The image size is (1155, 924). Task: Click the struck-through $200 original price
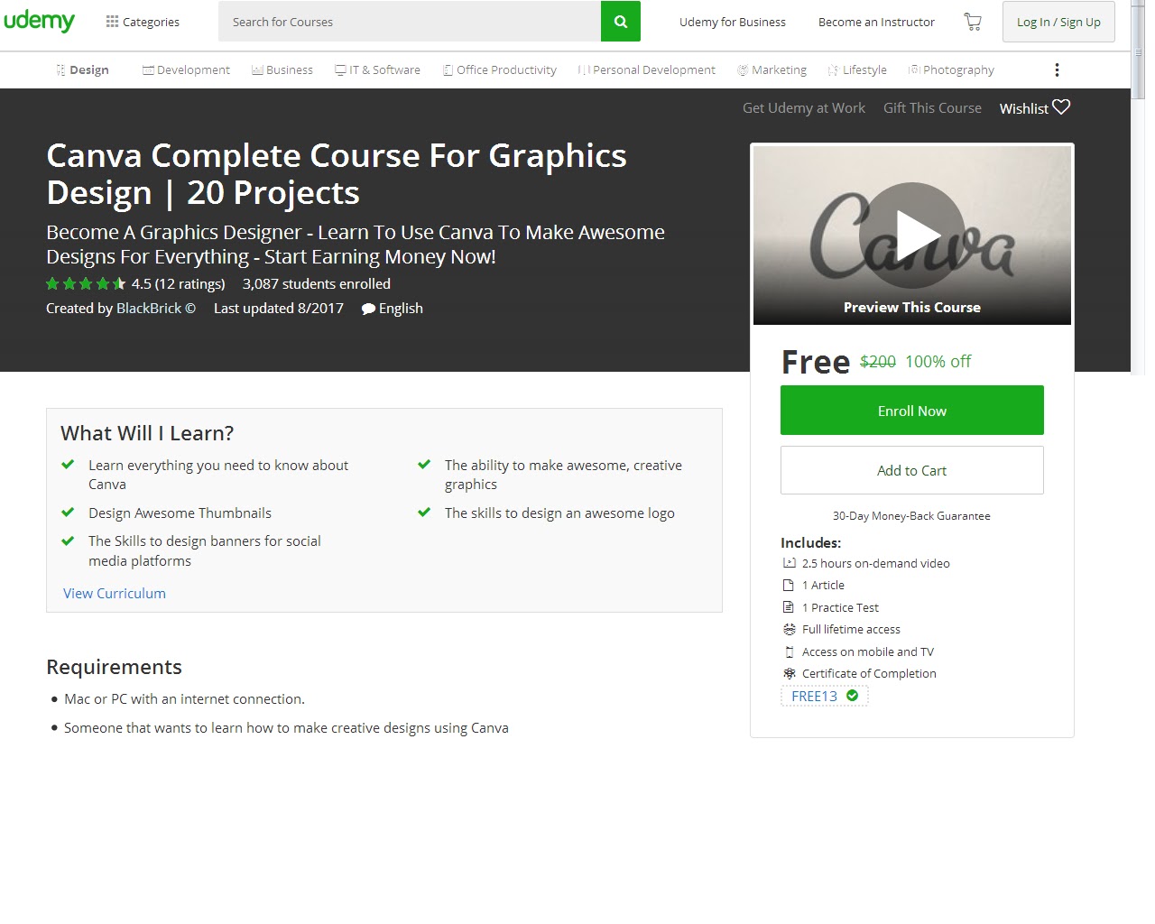878,362
